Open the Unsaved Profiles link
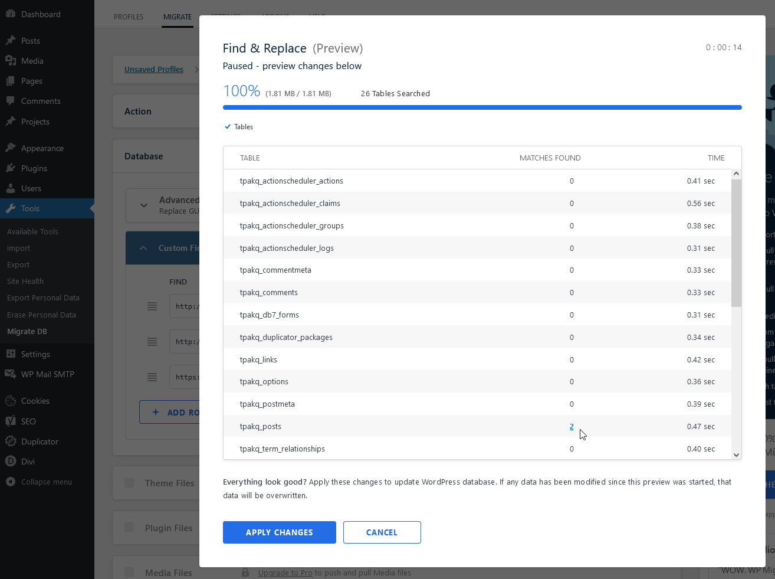775x579 pixels. [154, 70]
